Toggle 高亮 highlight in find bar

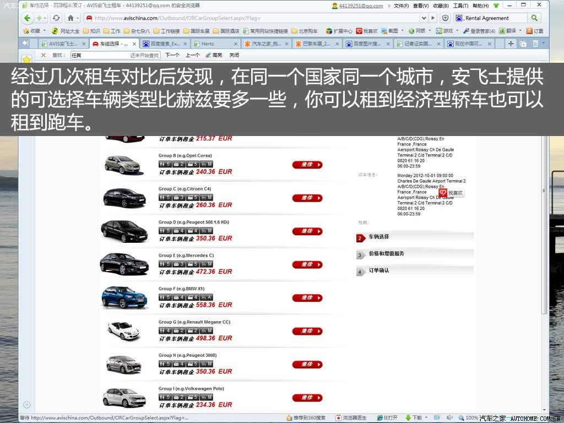[x=214, y=55]
